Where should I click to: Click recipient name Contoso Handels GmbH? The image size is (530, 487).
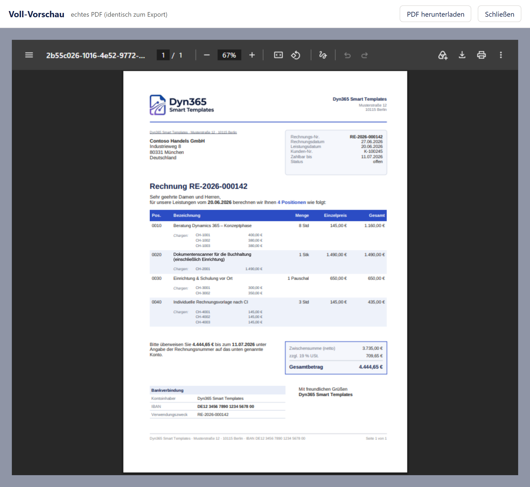(177, 141)
